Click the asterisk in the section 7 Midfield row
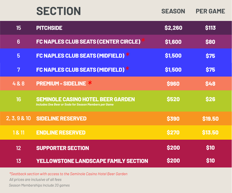The height and width of the screenshot is (193, 232). pos(128,69)
